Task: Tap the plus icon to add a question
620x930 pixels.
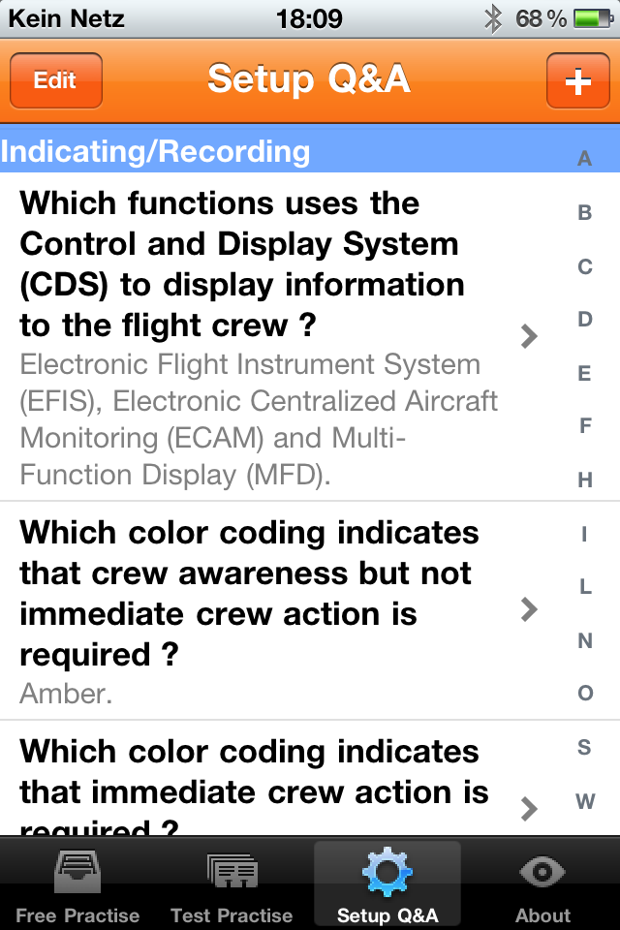Action: [x=577, y=81]
